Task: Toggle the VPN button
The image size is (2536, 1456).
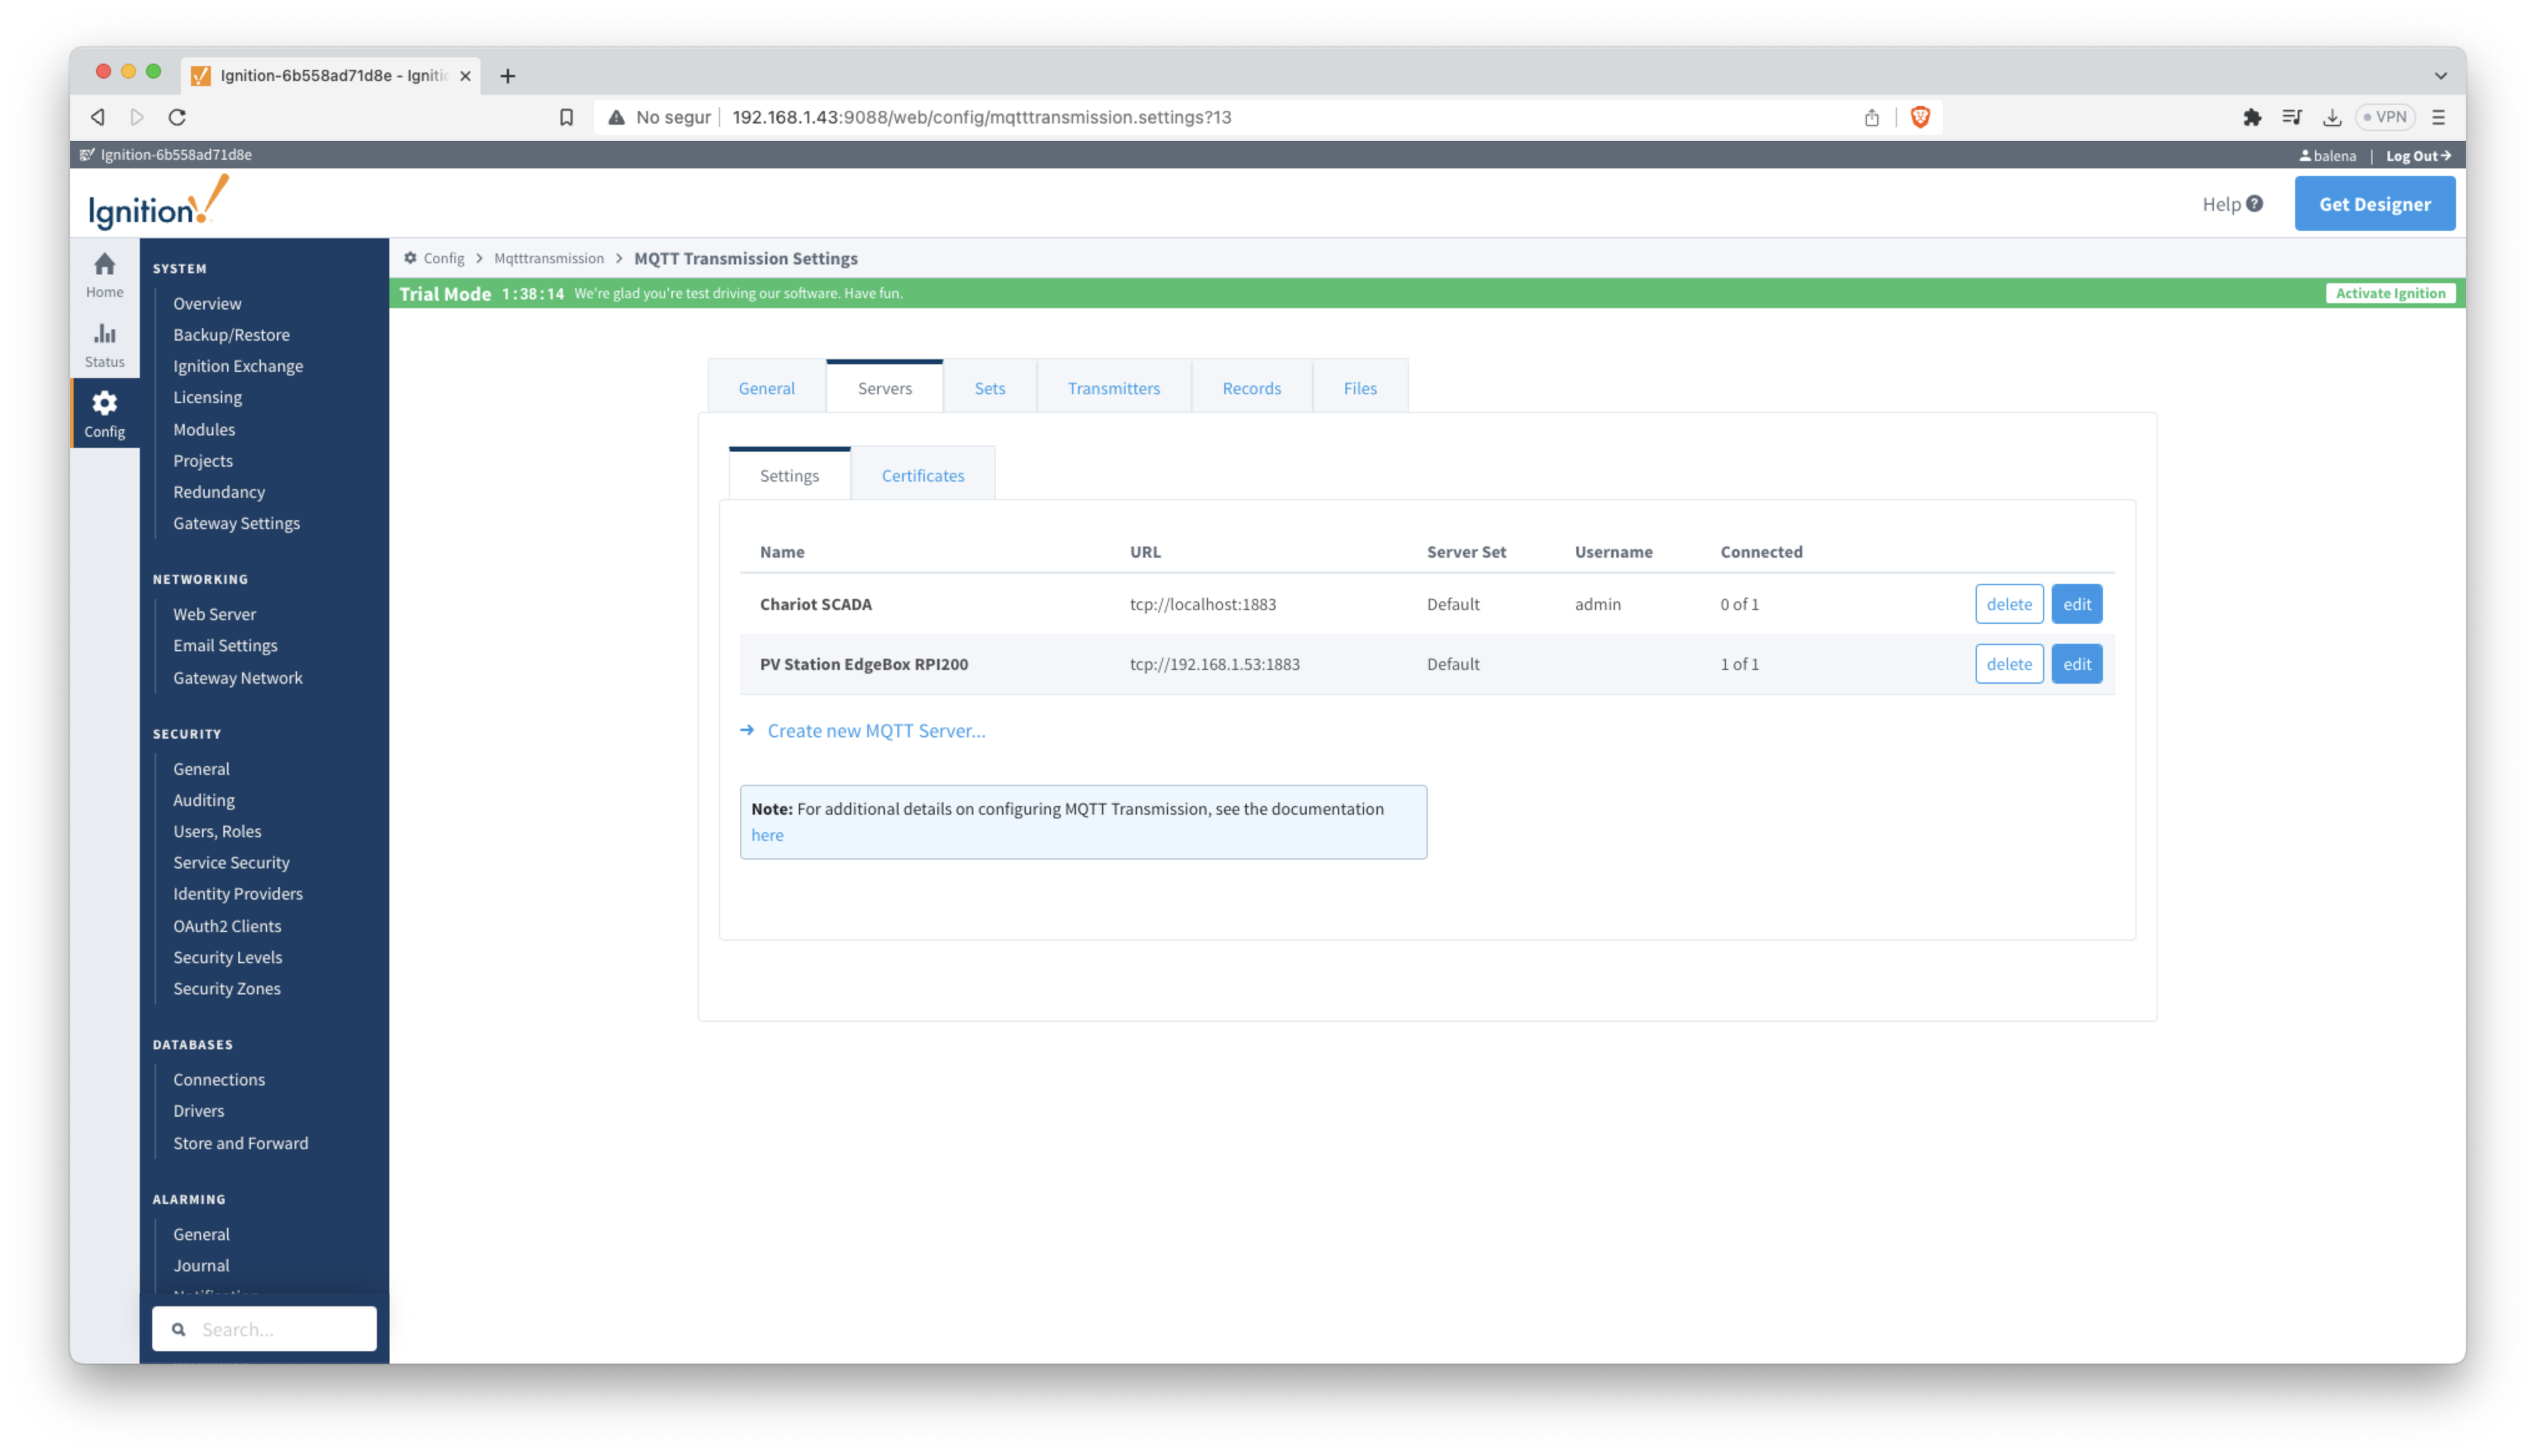Action: tap(2384, 117)
